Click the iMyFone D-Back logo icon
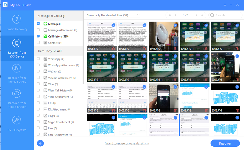This screenshot has width=244, height=150. pos(5,5)
